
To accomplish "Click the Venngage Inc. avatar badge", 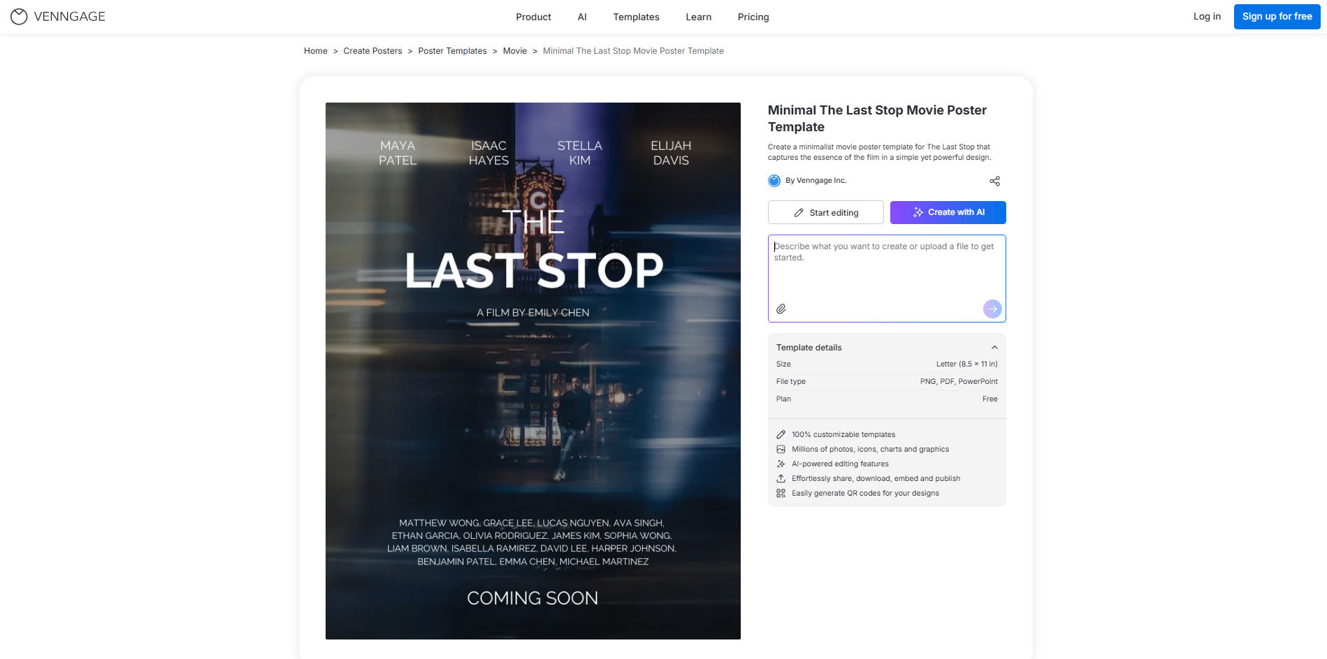I will pyautogui.click(x=774, y=180).
